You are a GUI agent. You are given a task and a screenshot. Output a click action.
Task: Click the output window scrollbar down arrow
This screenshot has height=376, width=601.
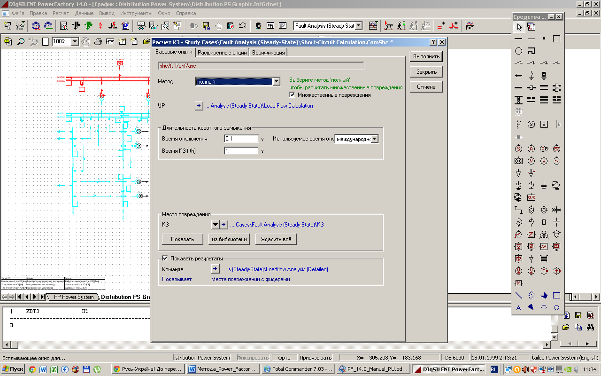tap(554, 337)
